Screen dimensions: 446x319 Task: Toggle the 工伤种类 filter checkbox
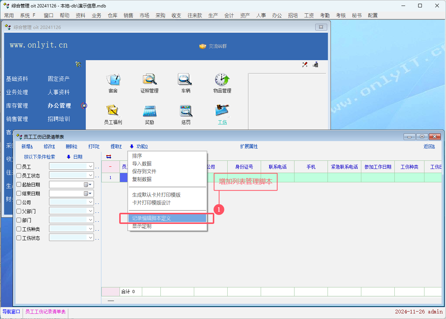point(19,229)
